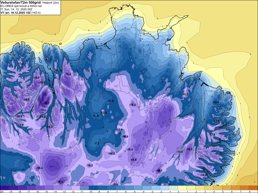The height and width of the screenshot is (193, 258).
Task: Click the -10.6 temperature value
Action: point(216,102)
